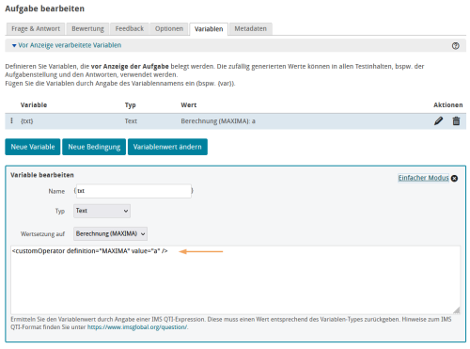The image size is (470, 349).
Task: Click the value cell Berechnung (MAXIMA): a
Action: (x=218, y=121)
